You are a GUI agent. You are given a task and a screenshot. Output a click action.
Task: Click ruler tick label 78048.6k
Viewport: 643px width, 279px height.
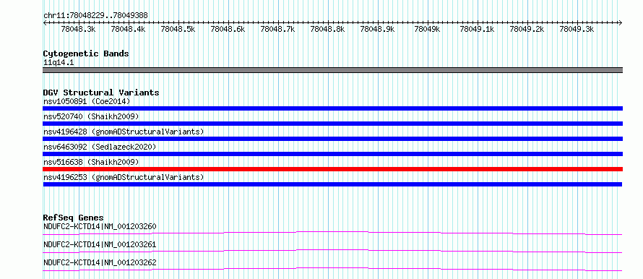click(x=228, y=29)
